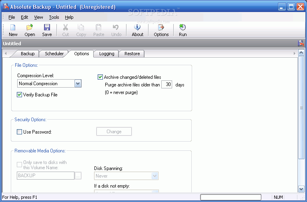The image size is (307, 202).
Task: Expand the Compression Level dropdown
Action: tap(78, 84)
